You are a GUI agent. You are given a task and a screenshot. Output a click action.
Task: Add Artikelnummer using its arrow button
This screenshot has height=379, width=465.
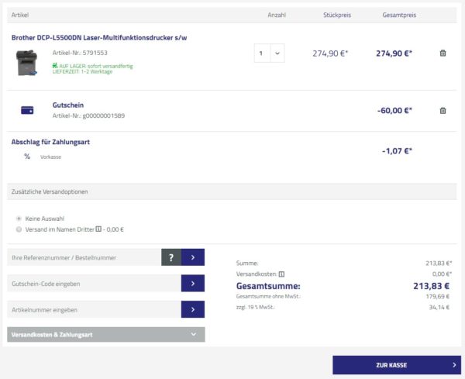pos(193,310)
